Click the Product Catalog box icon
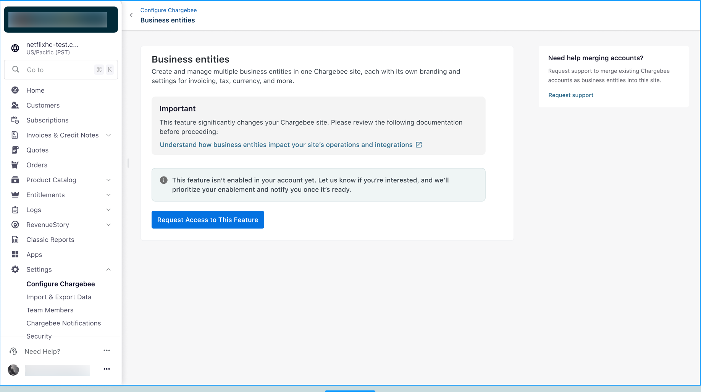 point(15,180)
